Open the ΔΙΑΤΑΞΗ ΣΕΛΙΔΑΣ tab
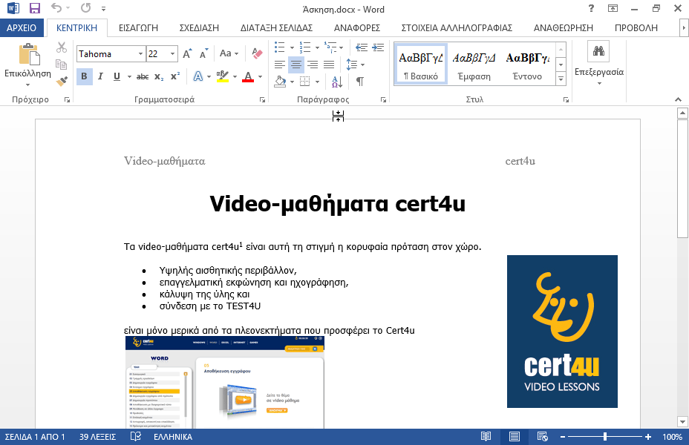Screen dimensions: 689x445 (x=276, y=27)
